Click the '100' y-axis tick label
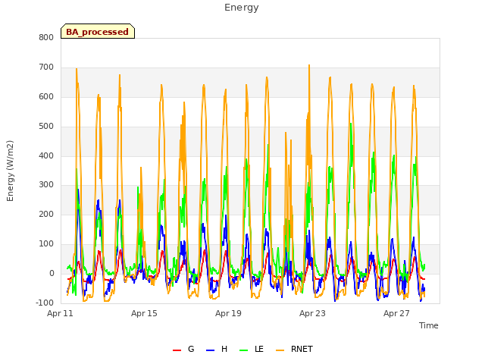Screen dimensions: 485x364 tap(46, 244)
